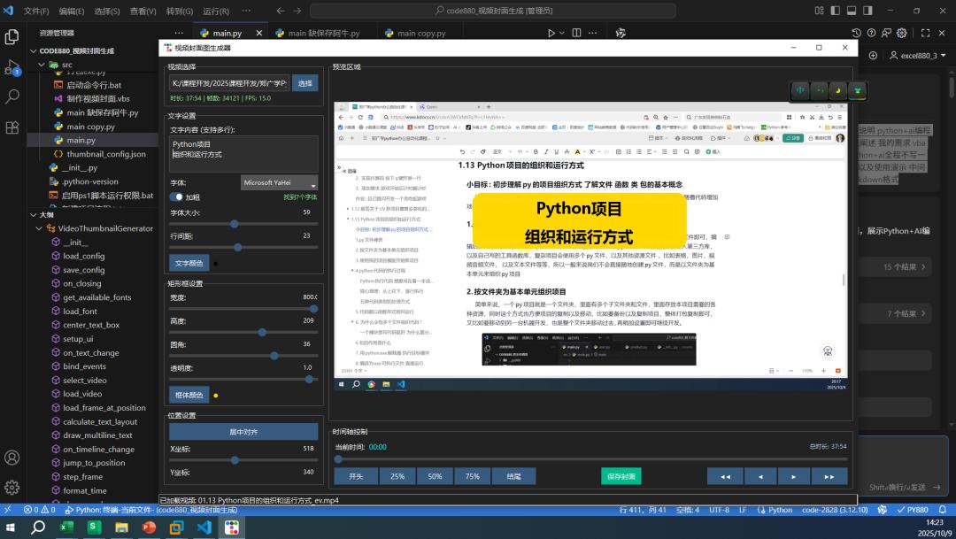Click the 居中对齐 button
This screenshot has height=539, width=956.
(243, 432)
